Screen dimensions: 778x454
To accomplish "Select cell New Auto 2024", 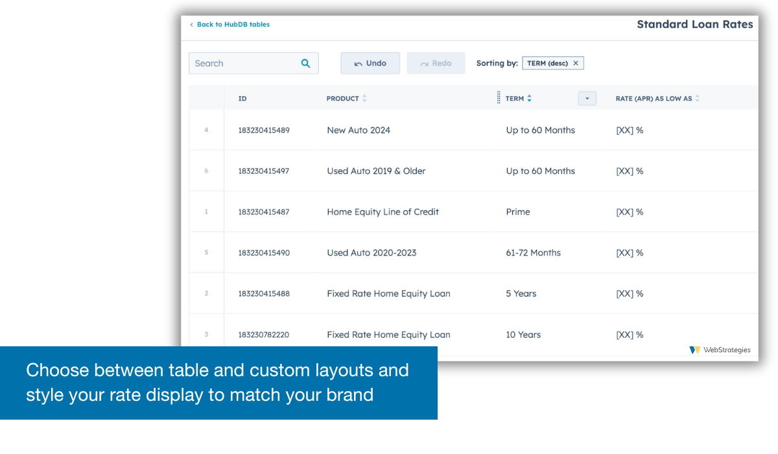I will coord(359,130).
